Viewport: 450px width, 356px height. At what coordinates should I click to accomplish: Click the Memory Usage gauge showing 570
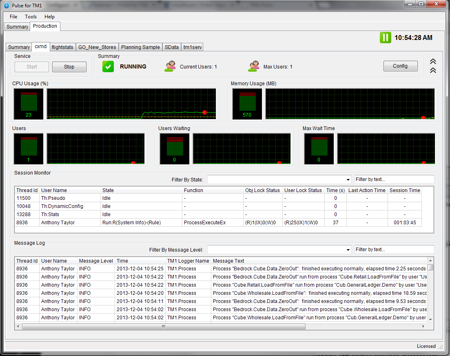pos(247,104)
